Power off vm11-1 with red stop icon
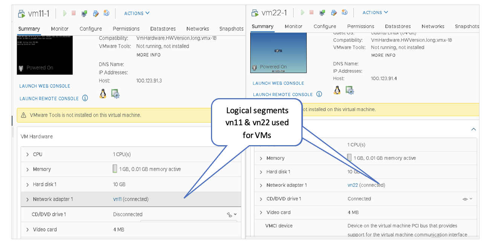Viewport: 492px width, 249px height. point(74,13)
